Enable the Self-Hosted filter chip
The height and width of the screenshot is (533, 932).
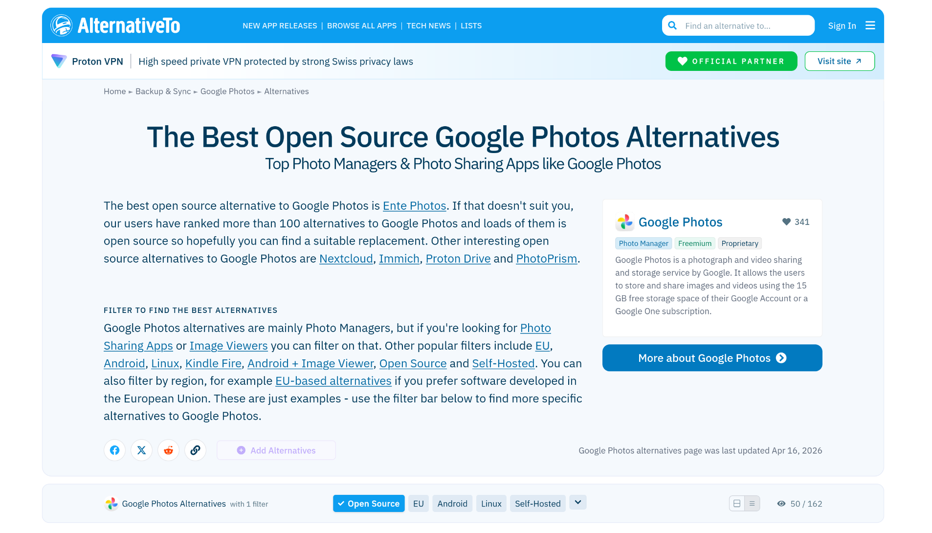point(538,504)
